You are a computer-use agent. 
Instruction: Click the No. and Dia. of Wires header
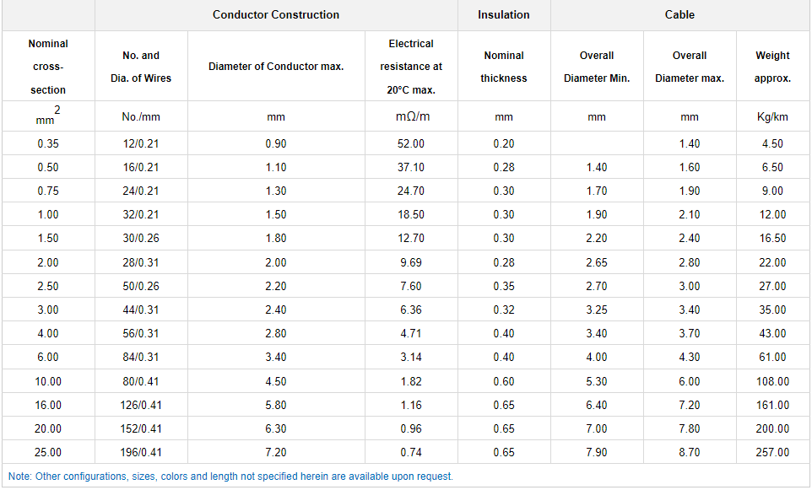point(141,67)
